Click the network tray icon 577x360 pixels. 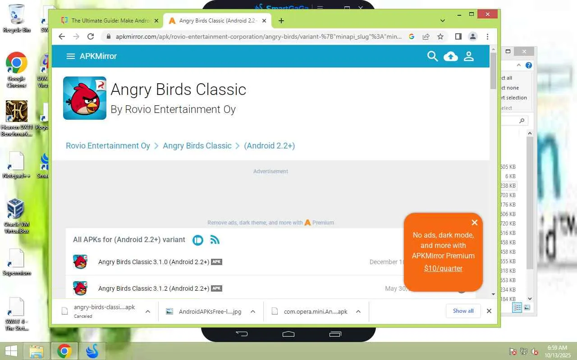524,351
